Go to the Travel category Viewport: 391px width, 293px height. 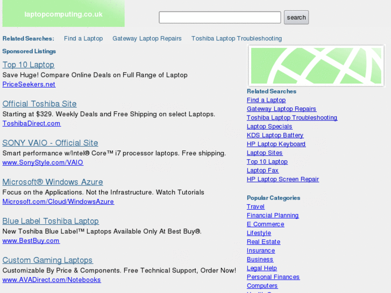255,207
